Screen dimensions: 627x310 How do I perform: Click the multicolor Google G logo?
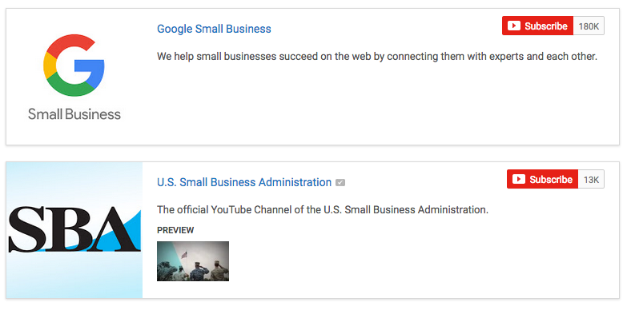click(x=74, y=66)
